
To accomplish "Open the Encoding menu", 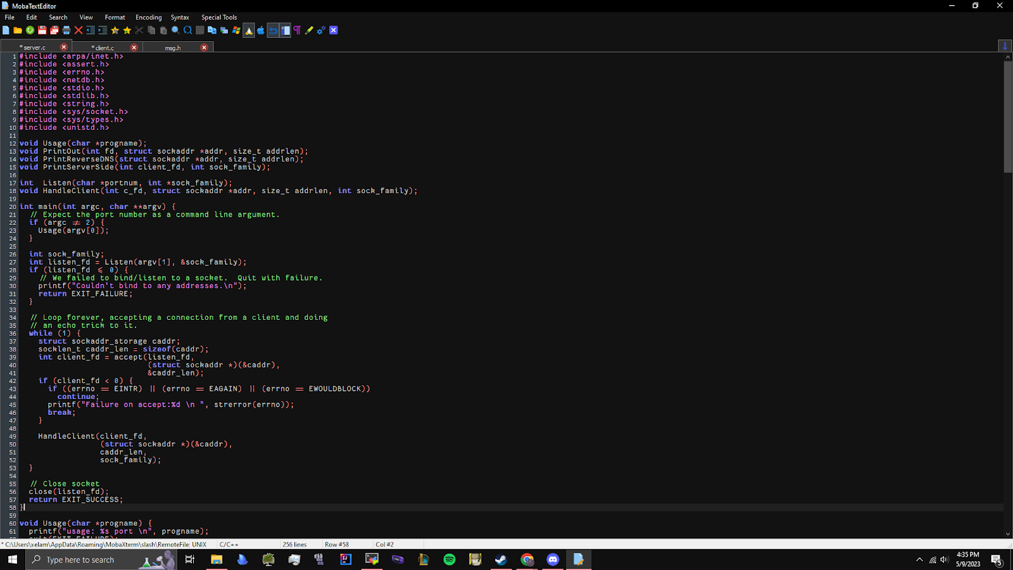I will [148, 17].
